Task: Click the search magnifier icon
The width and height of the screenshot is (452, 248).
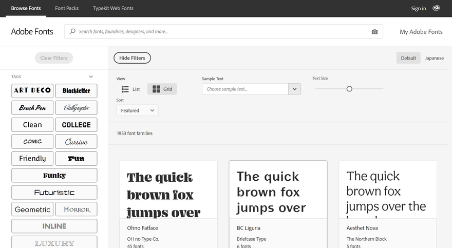Action: click(72, 31)
